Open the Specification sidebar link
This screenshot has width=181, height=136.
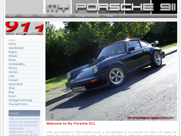(x=16, y=48)
